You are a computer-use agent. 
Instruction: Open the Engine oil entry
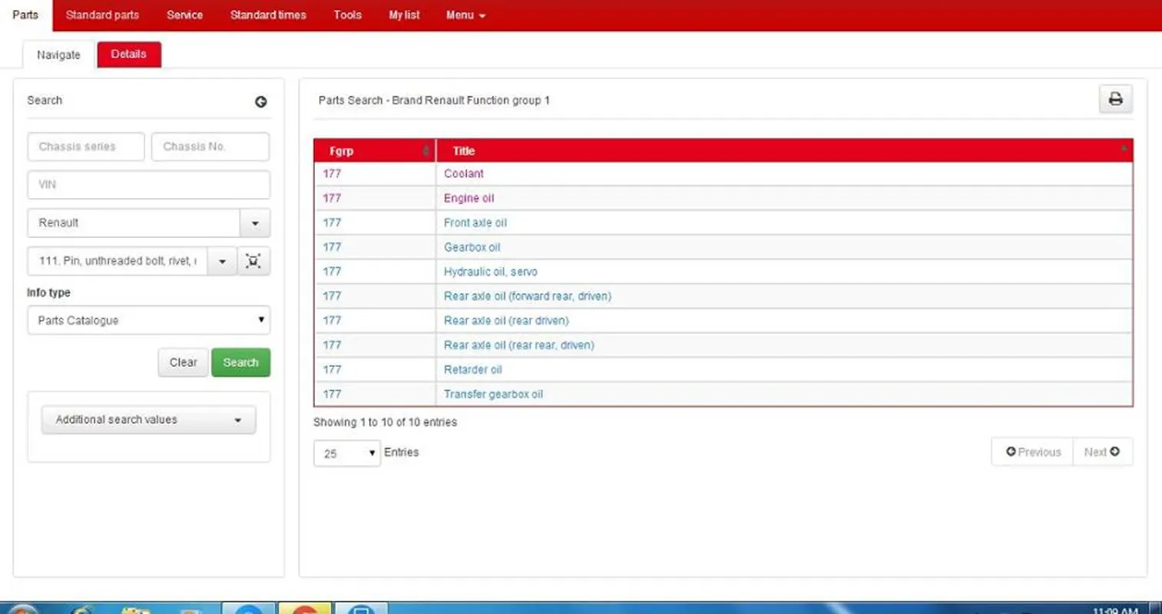coord(469,199)
